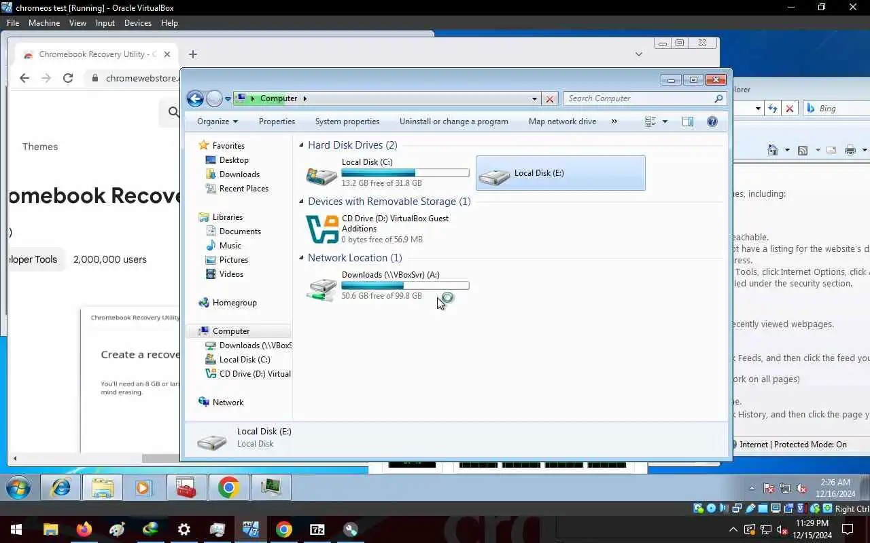Viewport: 870px width, 543px height.
Task: Select Homegroup in sidebar
Action: (x=234, y=303)
